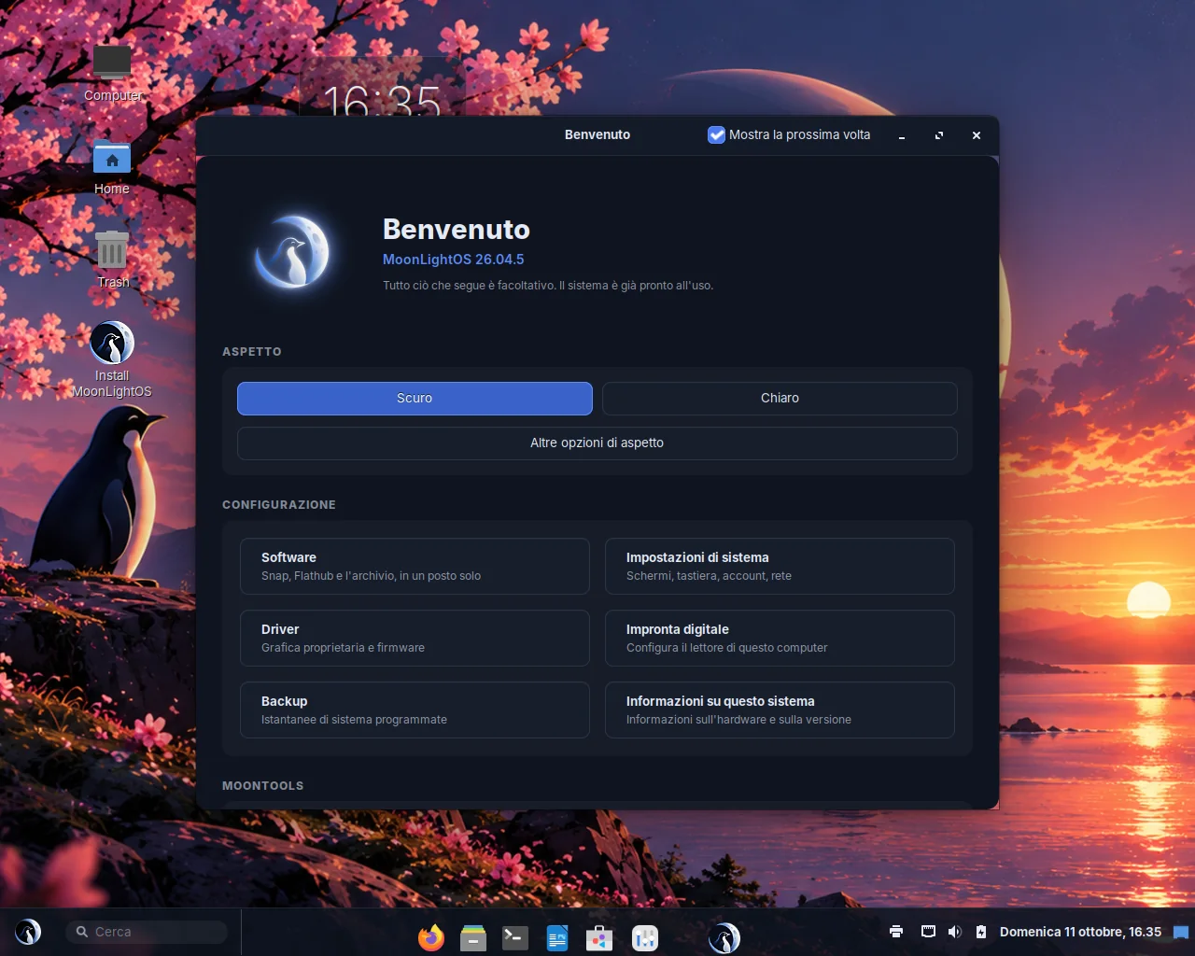Open the terminal from the taskbar
Viewport: 1195px width, 956px height.
click(x=515, y=937)
